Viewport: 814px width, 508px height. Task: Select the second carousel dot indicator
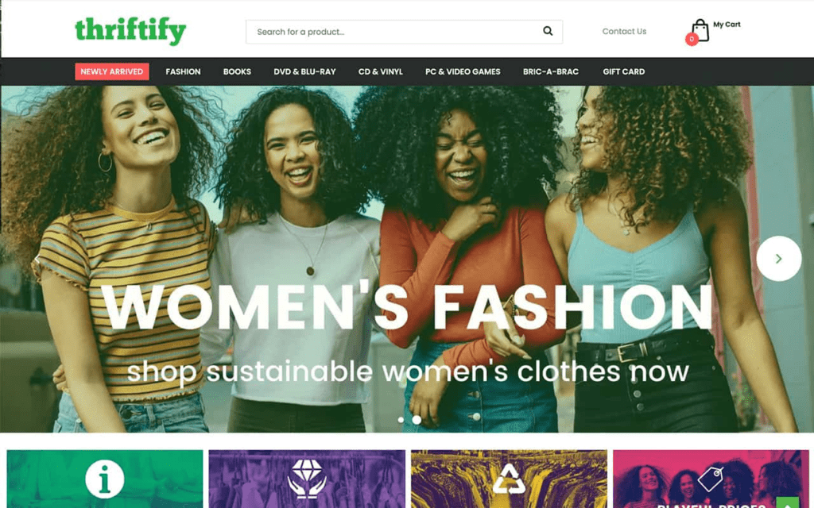click(417, 420)
